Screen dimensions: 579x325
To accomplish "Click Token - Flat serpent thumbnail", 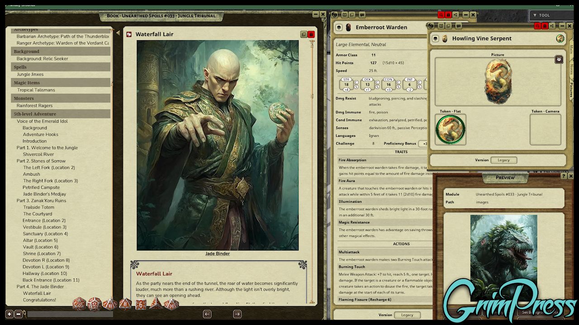I will (x=451, y=130).
